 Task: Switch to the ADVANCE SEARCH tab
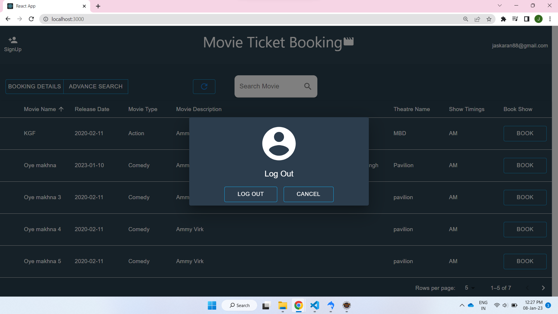(96, 86)
